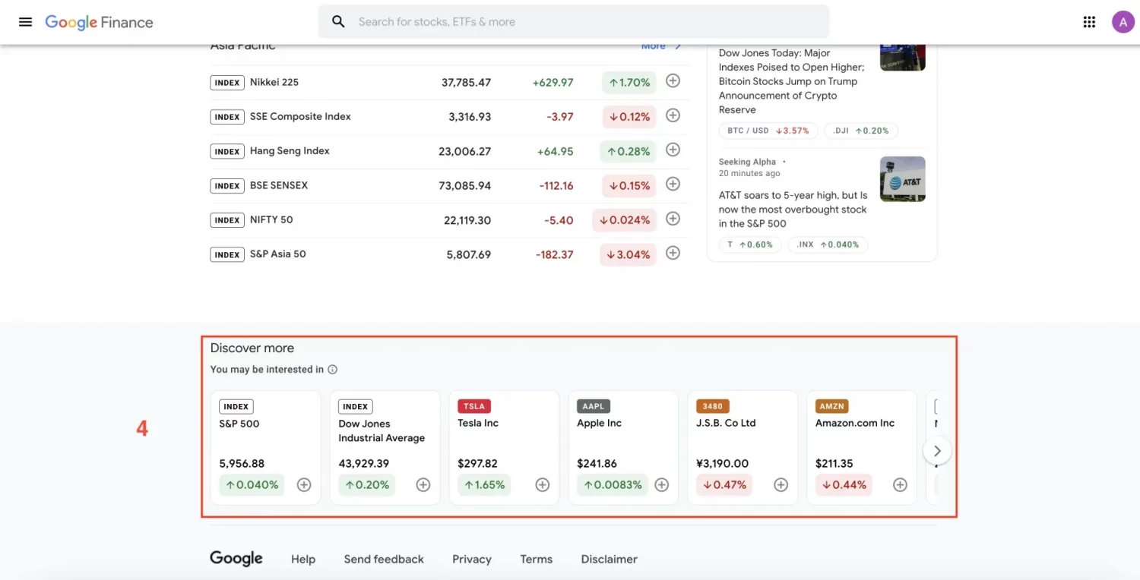
Task: Open the Dow Jones article thumbnail
Action: [903, 58]
